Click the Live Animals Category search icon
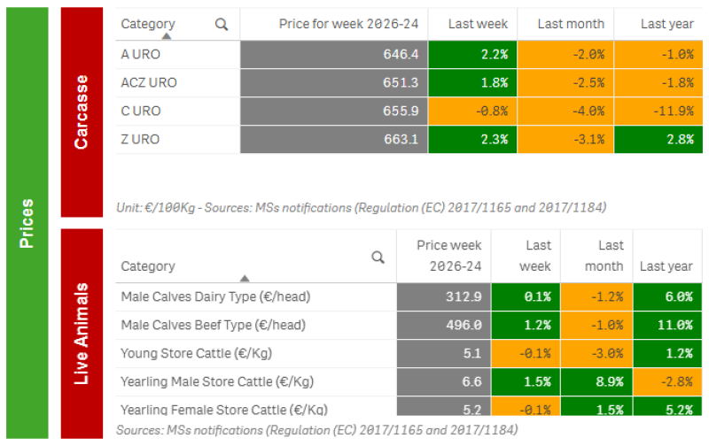 click(378, 258)
